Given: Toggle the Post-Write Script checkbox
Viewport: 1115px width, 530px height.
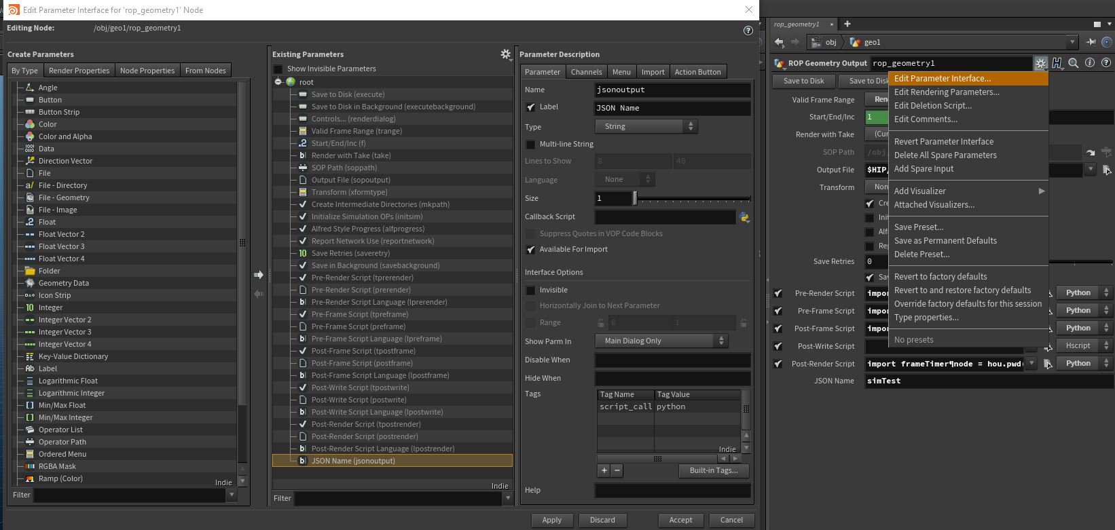Looking at the screenshot, I should pos(778,346).
